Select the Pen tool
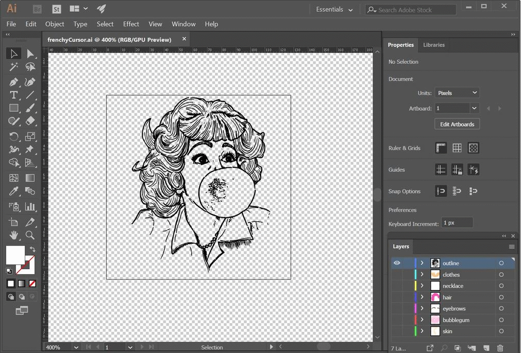 [13, 81]
